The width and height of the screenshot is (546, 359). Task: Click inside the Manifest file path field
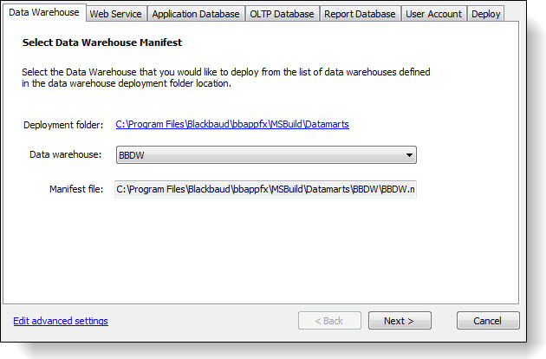265,188
